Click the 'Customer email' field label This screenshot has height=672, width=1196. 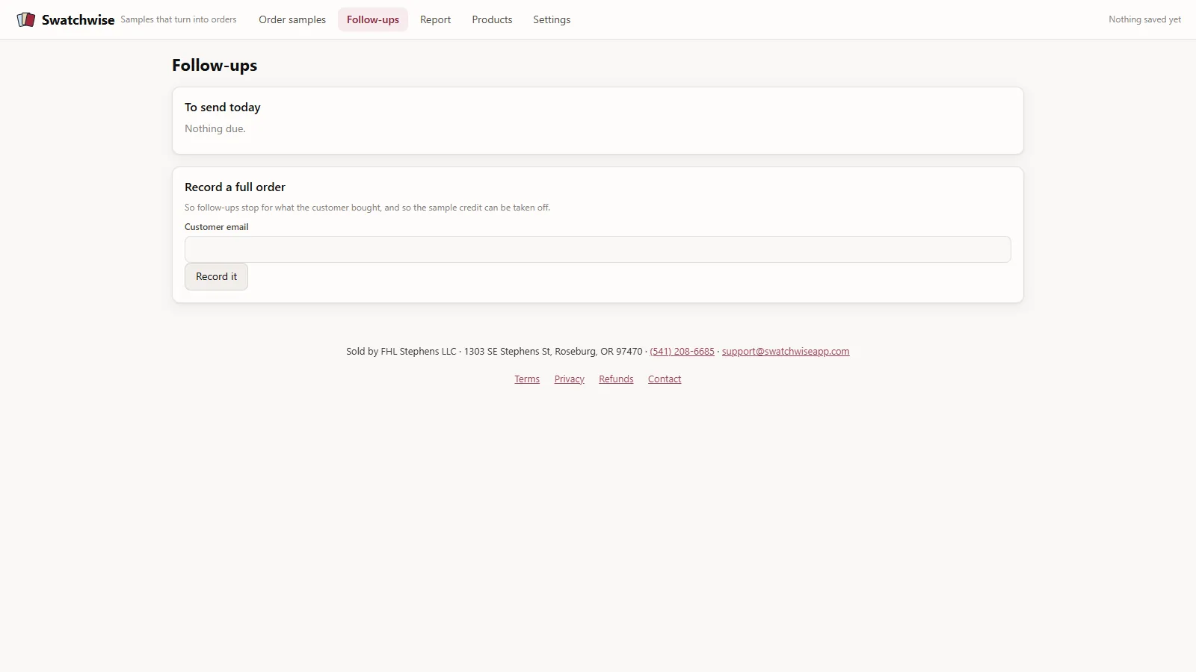point(217,227)
